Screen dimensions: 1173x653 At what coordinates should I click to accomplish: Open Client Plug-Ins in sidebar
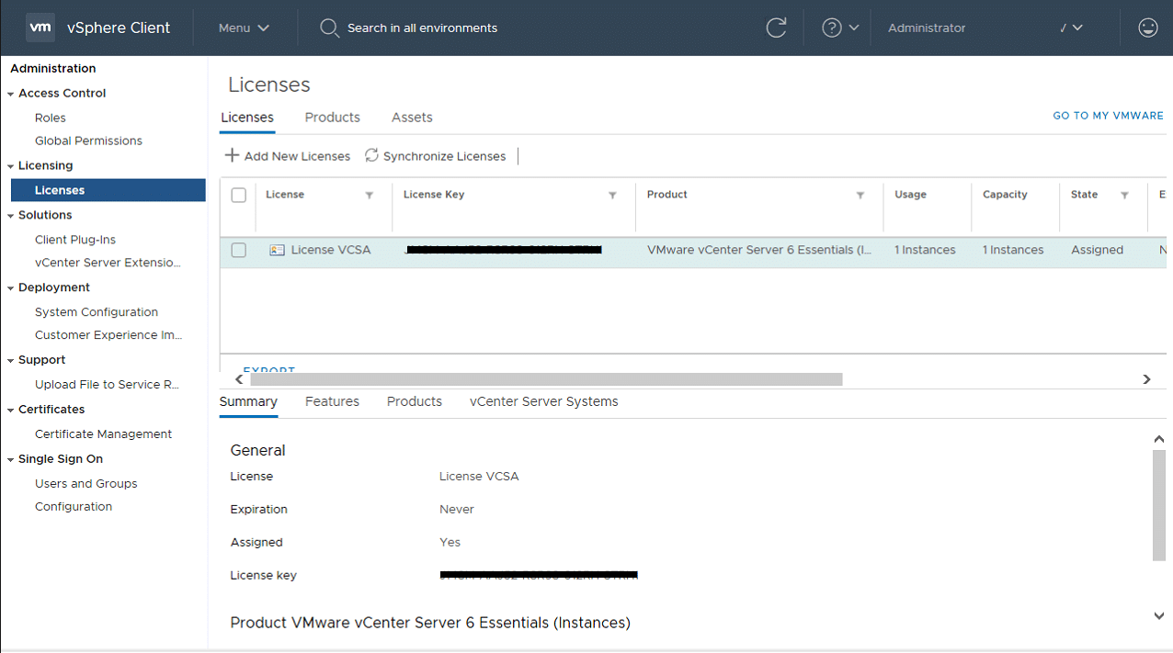[75, 240]
